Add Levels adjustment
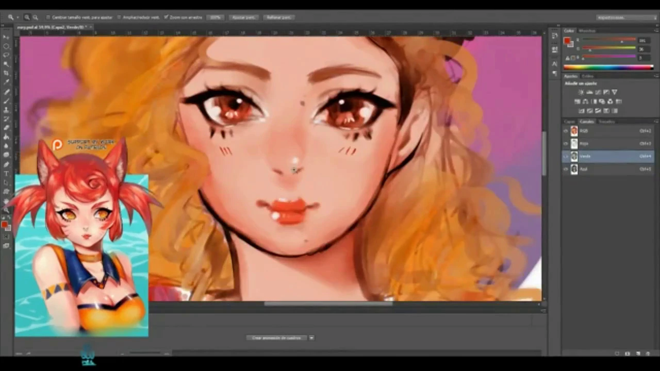 click(589, 92)
